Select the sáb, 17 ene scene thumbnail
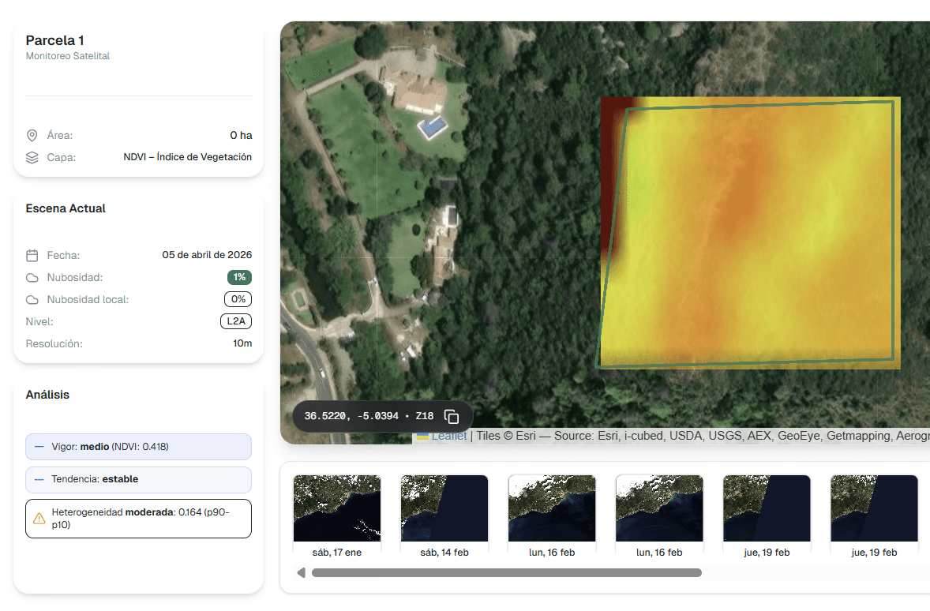This screenshot has height=611, width=930. pyautogui.click(x=337, y=508)
